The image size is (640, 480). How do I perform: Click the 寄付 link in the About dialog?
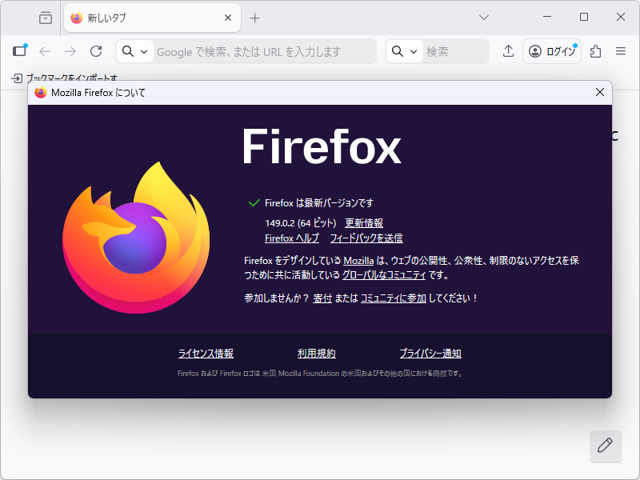[x=322, y=297]
